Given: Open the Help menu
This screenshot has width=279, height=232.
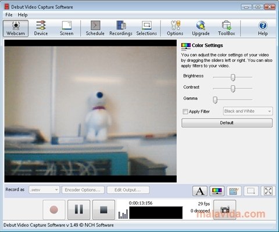Looking at the screenshot, I should click(x=23, y=15).
